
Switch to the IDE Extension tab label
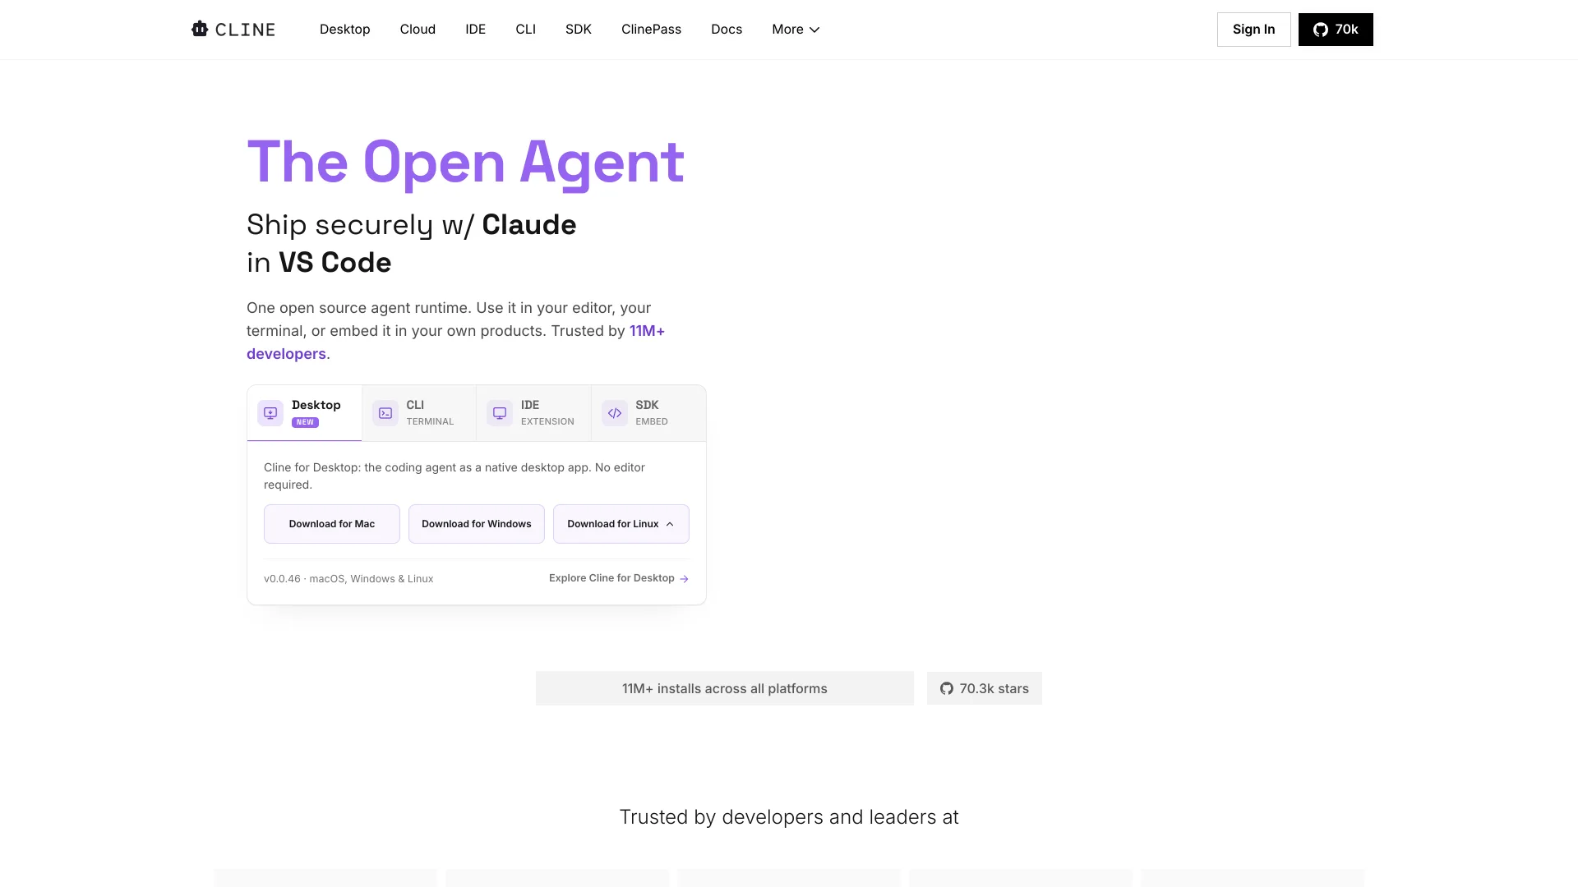pyautogui.click(x=547, y=412)
